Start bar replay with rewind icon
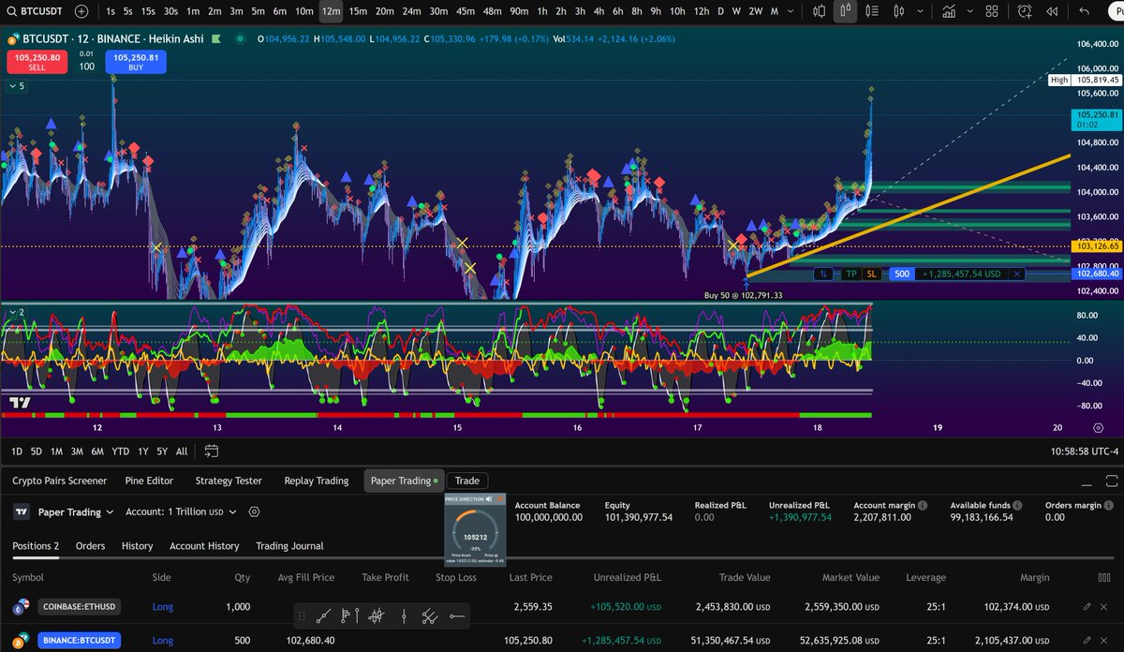 (1052, 11)
